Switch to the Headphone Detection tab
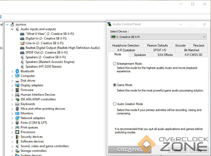This screenshot has height=156, width=211. click(x=126, y=45)
